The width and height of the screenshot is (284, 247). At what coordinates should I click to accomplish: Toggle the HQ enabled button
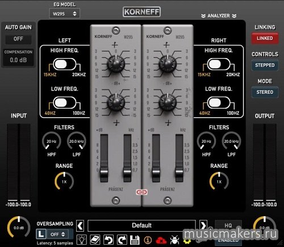pyautogui.click(x=228, y=232)
